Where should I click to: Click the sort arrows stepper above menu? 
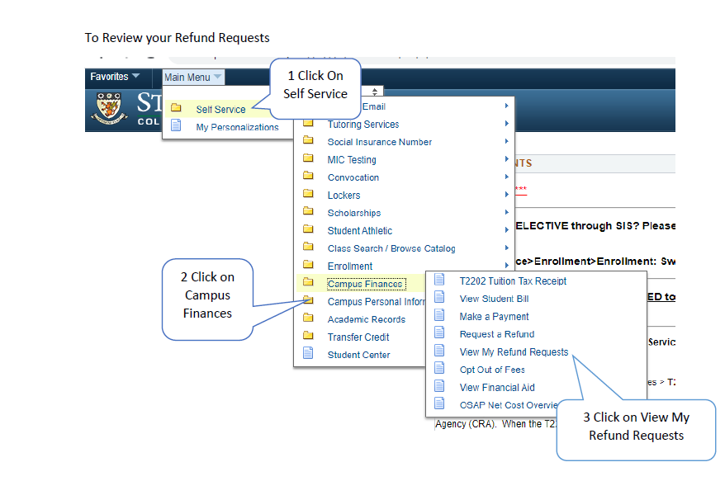pyautogui.click(x=375, y=92)
